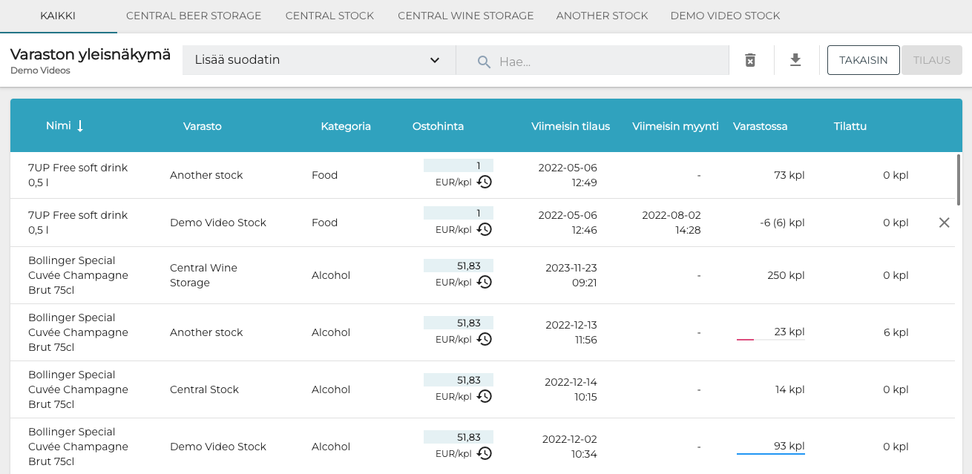Open price history for 7UP Another stock
Viewport: 972px width, 474px height.
[485, 182]
